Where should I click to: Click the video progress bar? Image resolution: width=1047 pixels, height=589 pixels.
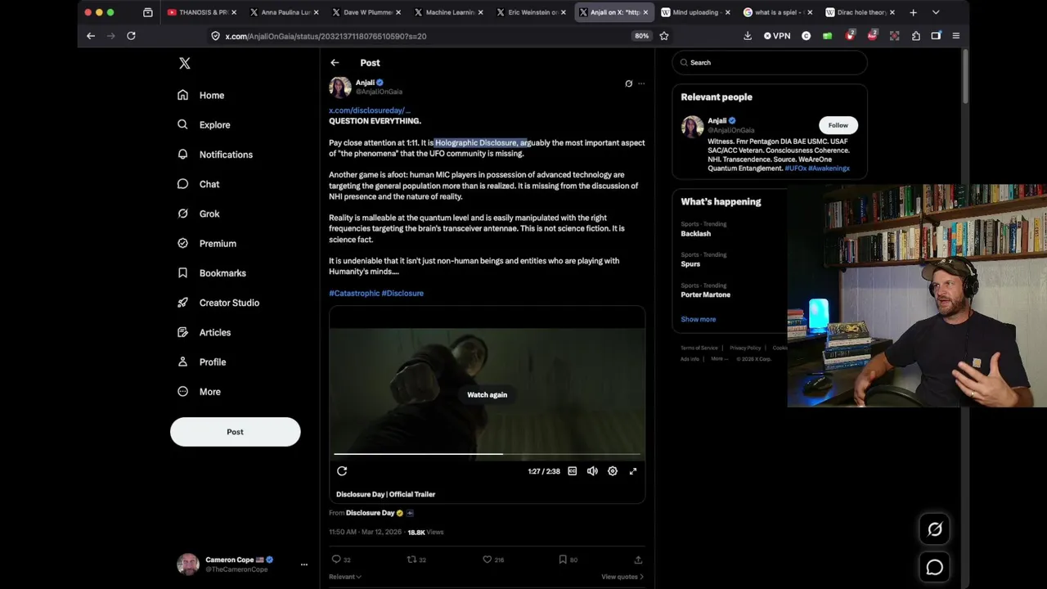pyautogui.click(x=487, y=453)
